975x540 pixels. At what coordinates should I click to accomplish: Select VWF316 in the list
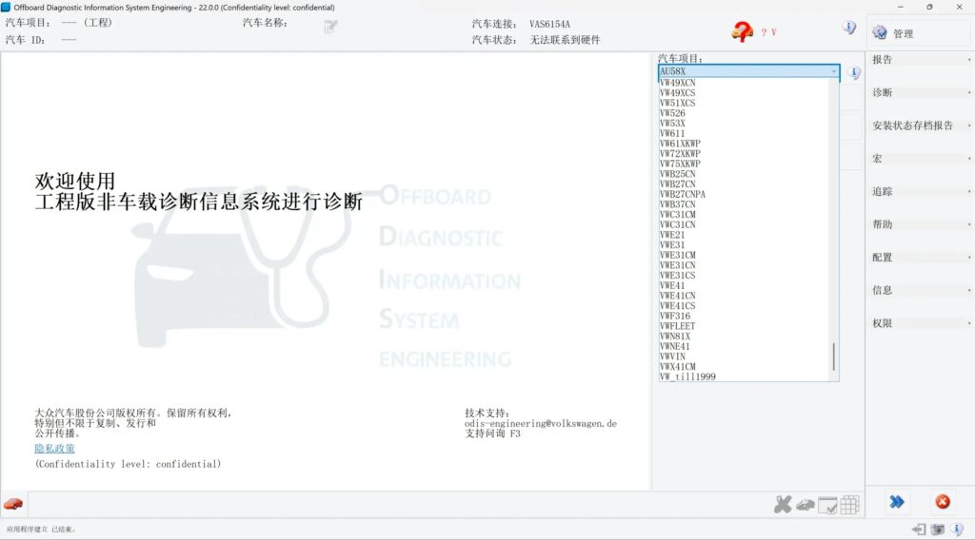click(744, 316)
